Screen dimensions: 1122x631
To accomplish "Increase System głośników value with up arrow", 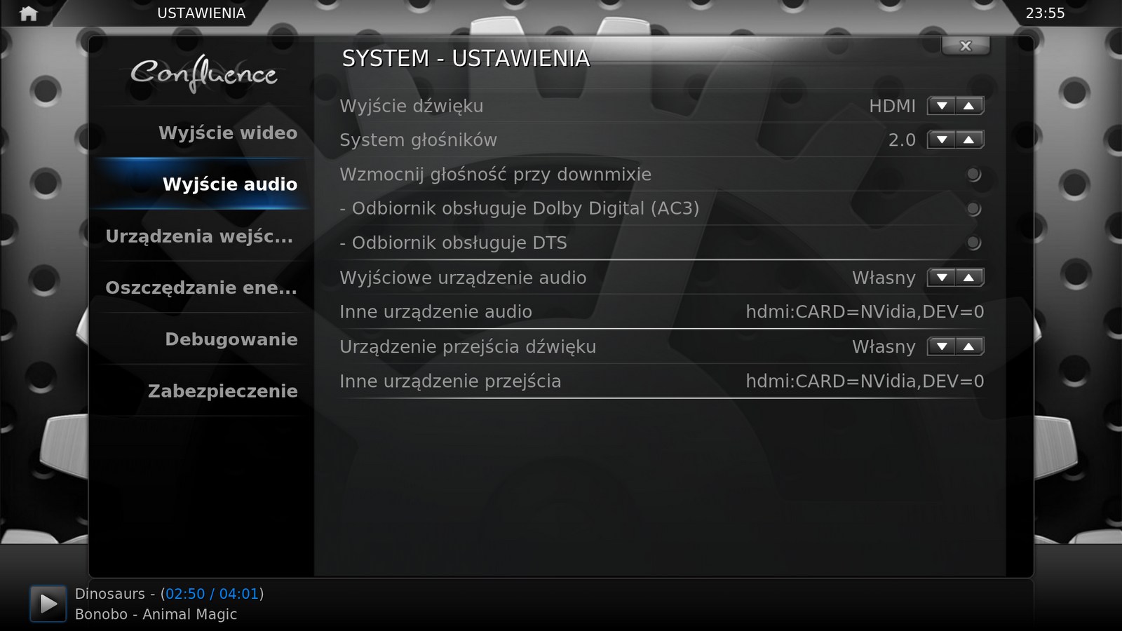I will (969, 140).
